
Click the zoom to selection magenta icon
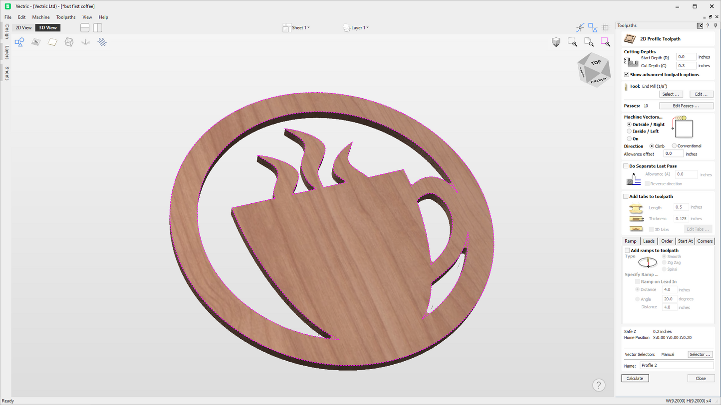tap(605, 42)
